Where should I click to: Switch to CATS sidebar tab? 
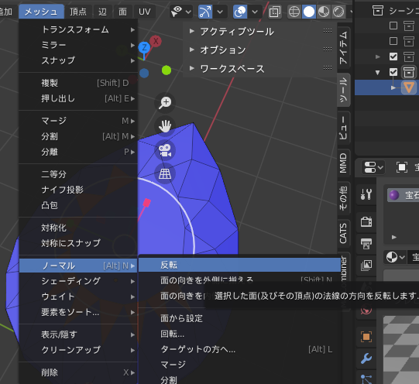point(344,233)
